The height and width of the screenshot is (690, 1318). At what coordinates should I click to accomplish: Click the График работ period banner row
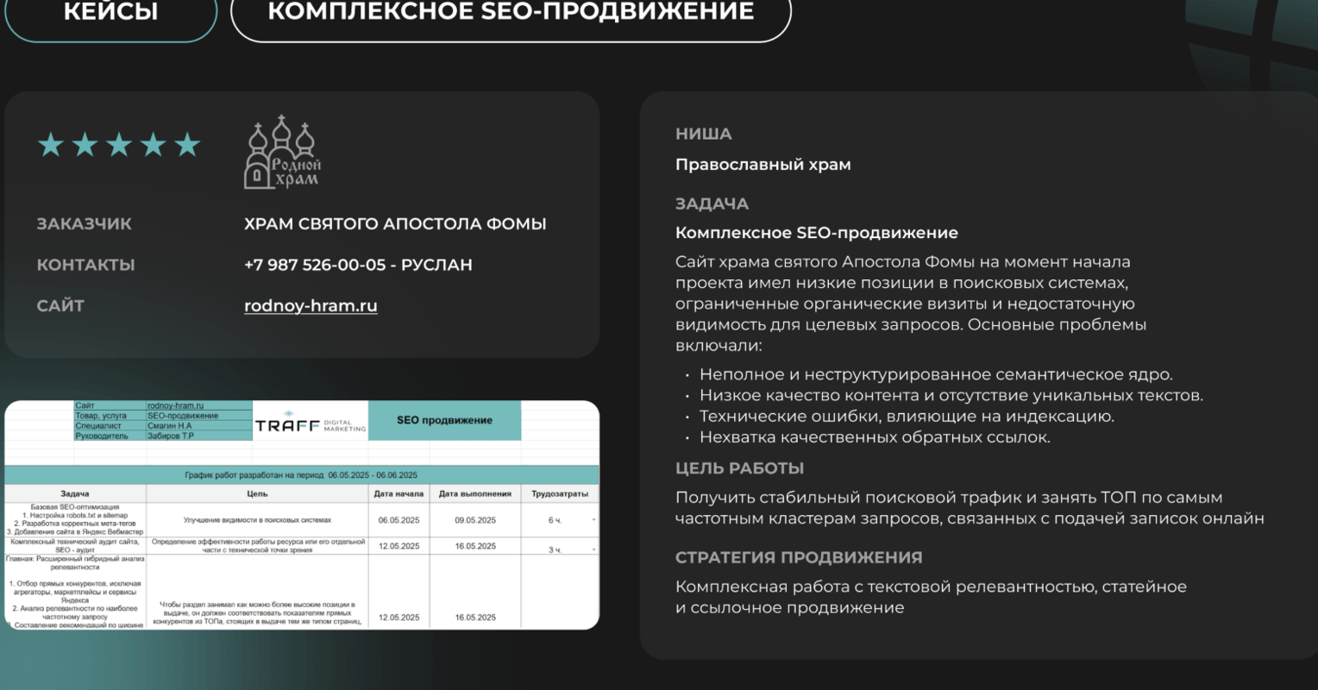[302, 475]
